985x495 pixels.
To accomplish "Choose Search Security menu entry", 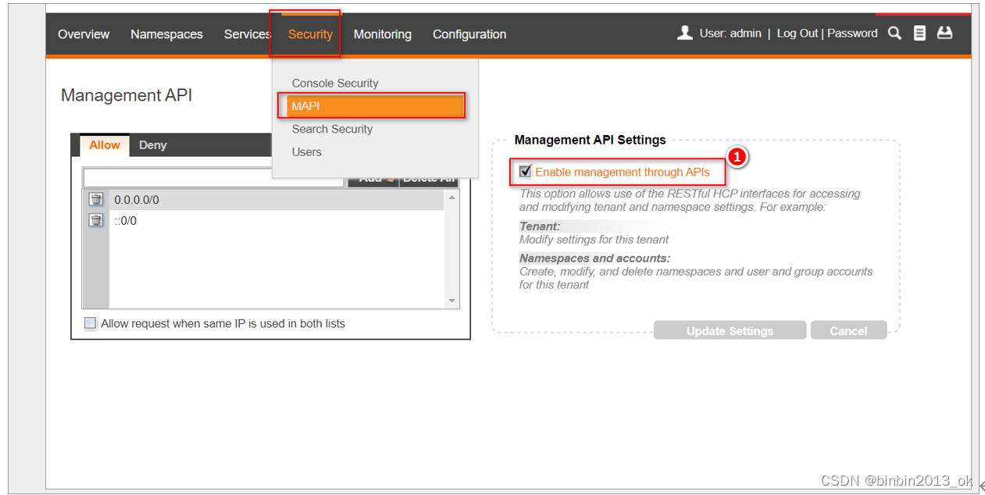I will (332, 129).
